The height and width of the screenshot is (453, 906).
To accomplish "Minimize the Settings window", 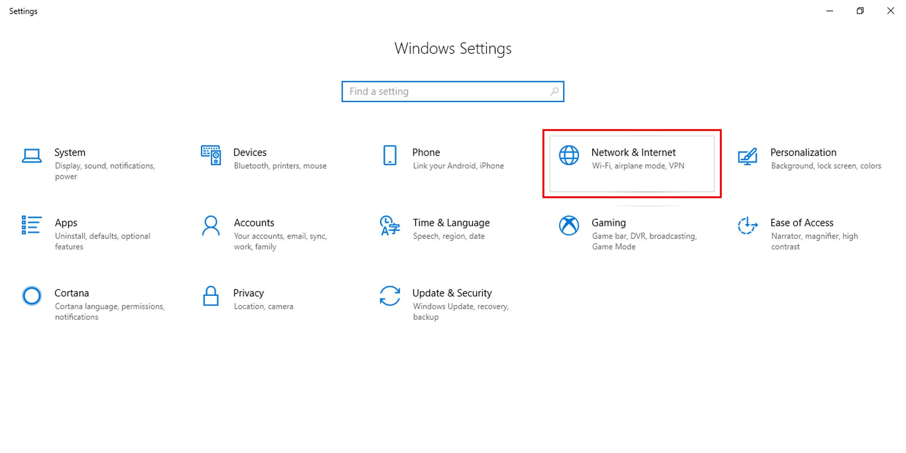I will [x=829, y=11].
